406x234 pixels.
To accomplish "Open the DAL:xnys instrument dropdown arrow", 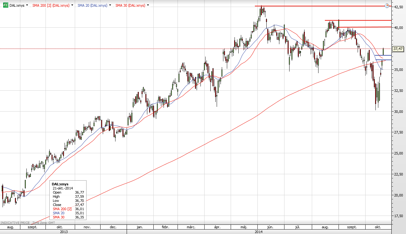I will tap(27, 5).
